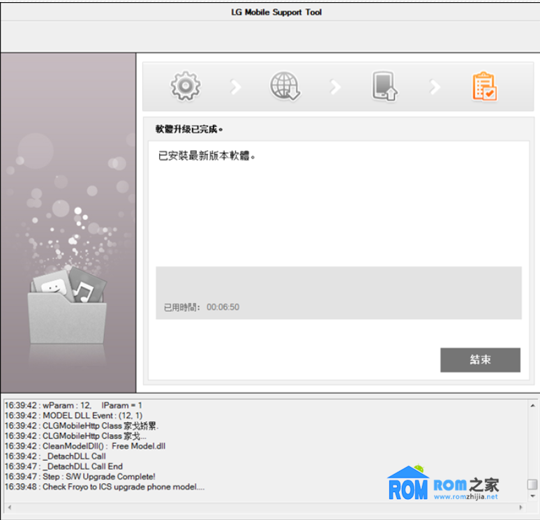Click the 結束 finish button
Viewport: 540px width, 520px height.
(x=480, y=359)
